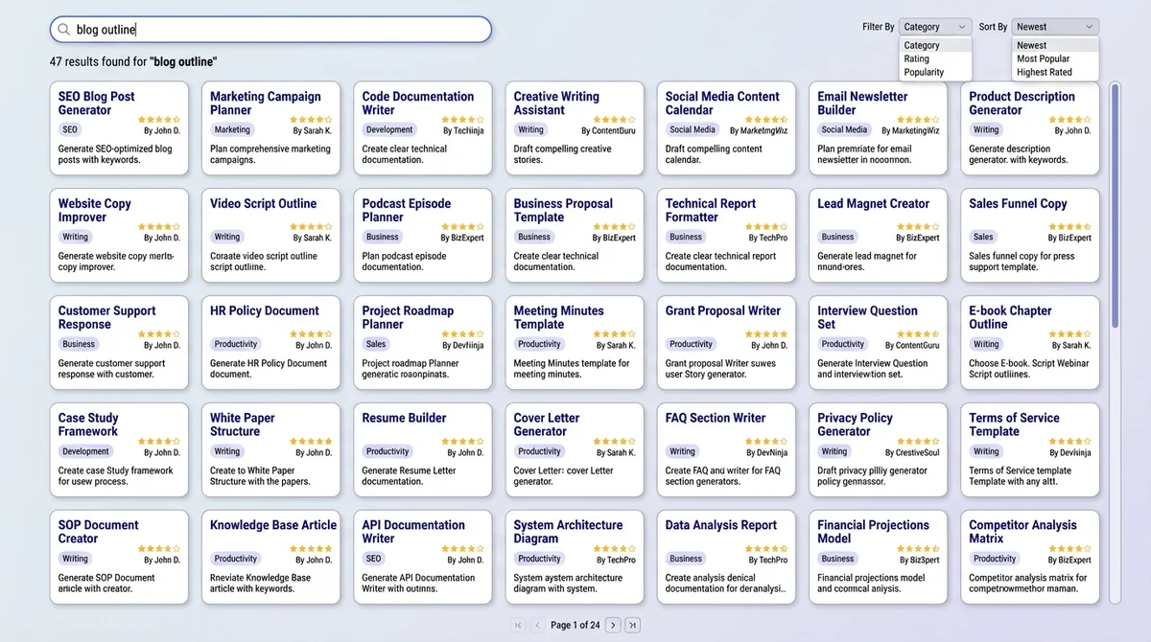Open the Filter By Category dropdown
The width and height of the screenshot is (1151, 642).
(934, 26)
